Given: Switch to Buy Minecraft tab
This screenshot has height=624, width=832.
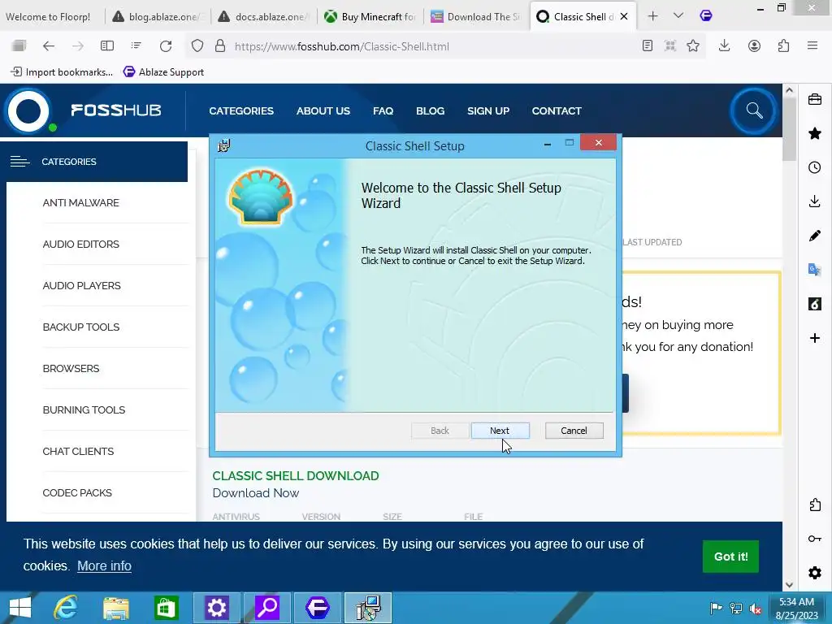Looking at the screenshot, I should (x=370, y=16).
